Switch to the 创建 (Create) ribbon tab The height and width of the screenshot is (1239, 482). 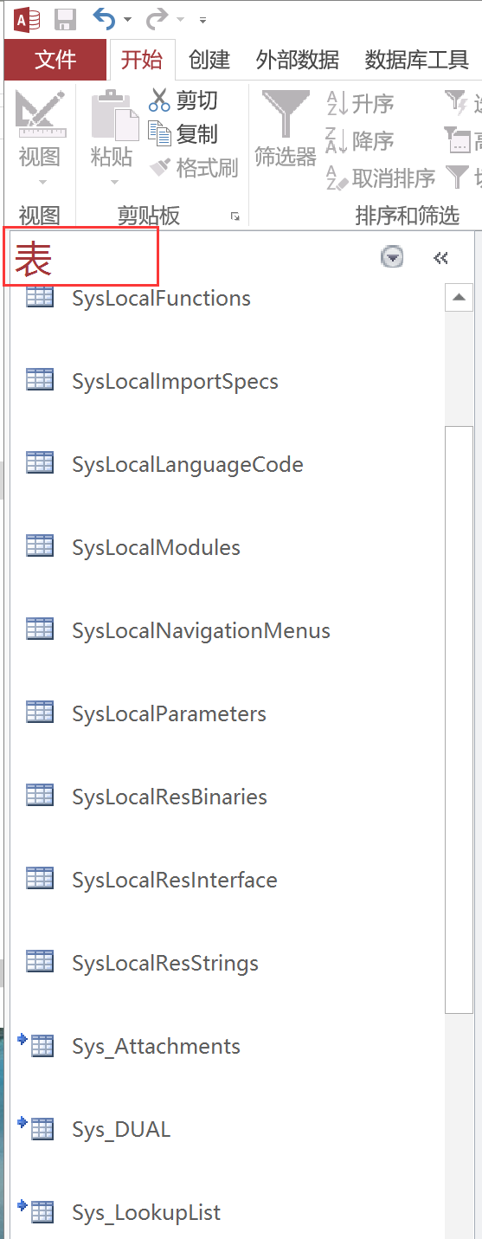point(209,59)
